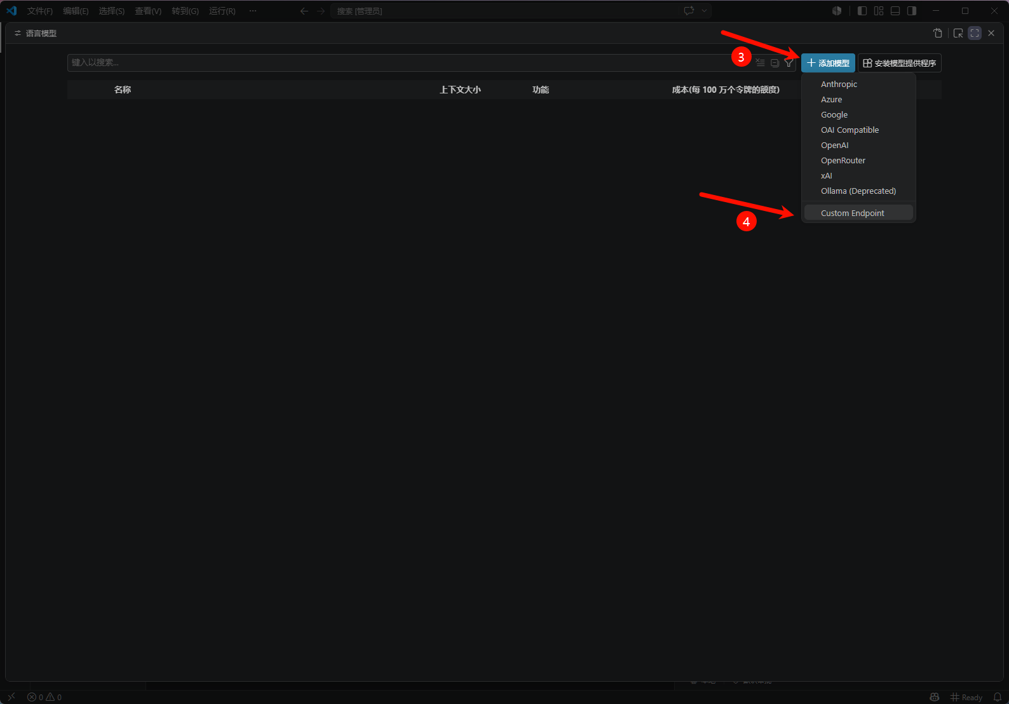Click the Ready status bar item

pyautogui.click(x=966, y=697)
